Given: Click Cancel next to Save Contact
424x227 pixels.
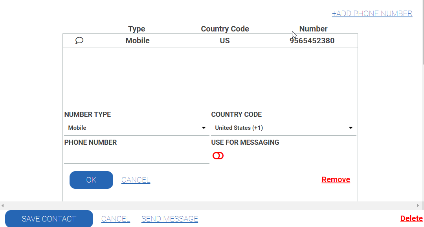Looking at the screenshot, I should tap(116, 219).
